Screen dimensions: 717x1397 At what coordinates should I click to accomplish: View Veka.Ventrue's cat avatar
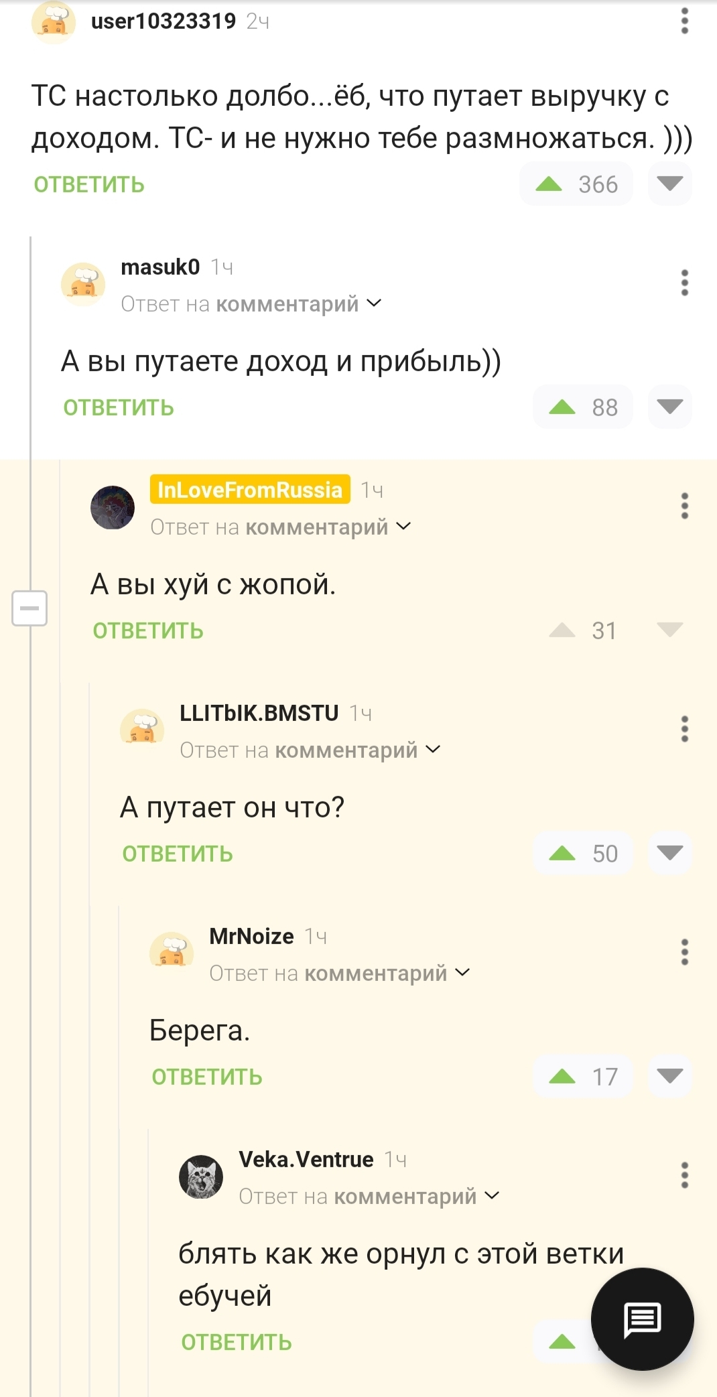click(201, 1177)
